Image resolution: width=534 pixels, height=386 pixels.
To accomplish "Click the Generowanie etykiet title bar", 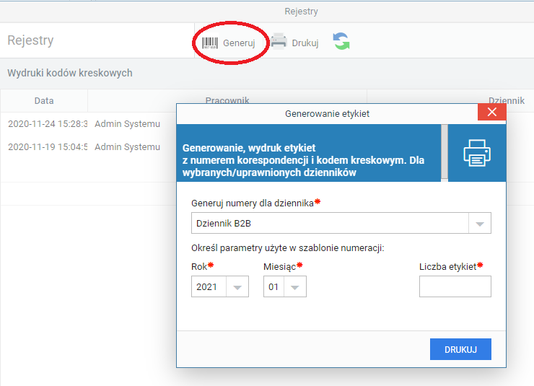I will 327,114.
